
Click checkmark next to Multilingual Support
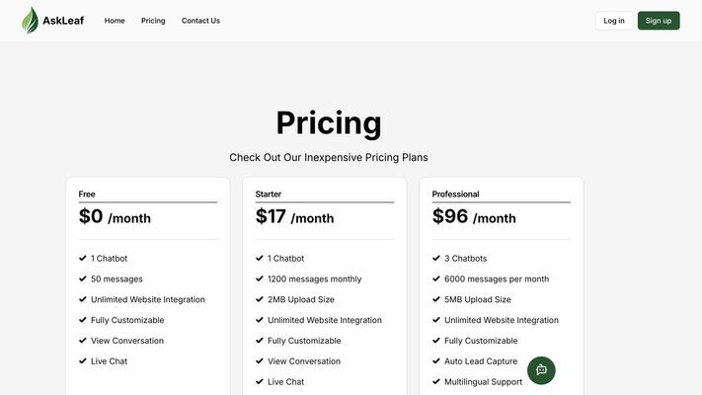(x=436, y=381)
